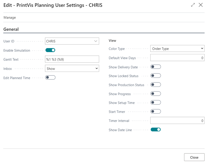Expand dialog to full screen icon
This screenshot has width=207, height=163.
(x=193, y=5)
